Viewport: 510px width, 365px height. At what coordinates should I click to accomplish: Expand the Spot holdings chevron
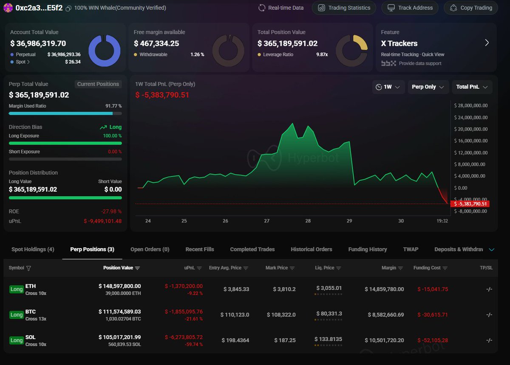pos(28,62)
